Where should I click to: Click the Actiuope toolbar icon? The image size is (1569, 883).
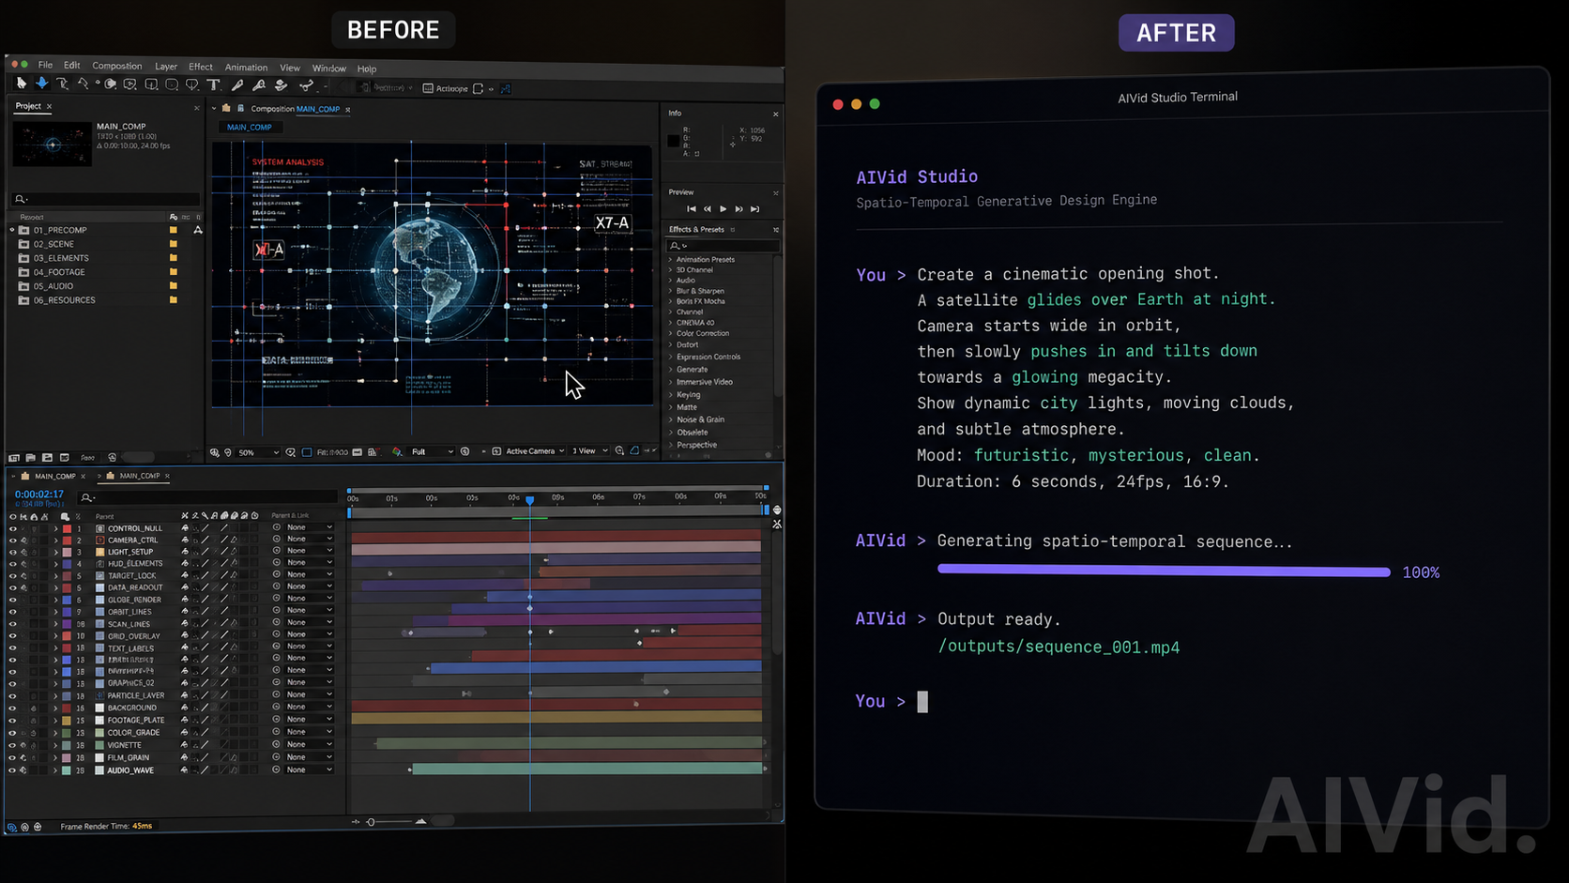pyautogui.click(x=428, y=88)
